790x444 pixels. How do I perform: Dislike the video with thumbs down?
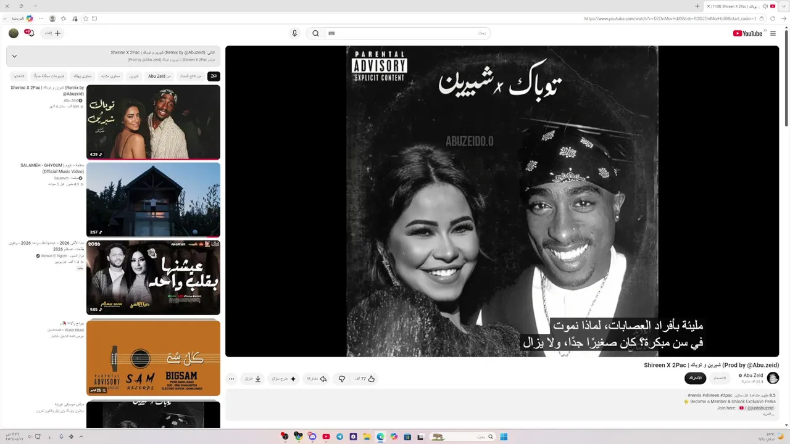pos(341,379)
